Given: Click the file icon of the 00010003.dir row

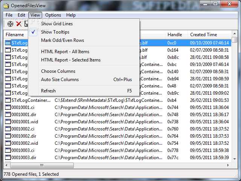Looking at the screenshot, I should pos(8,158).
